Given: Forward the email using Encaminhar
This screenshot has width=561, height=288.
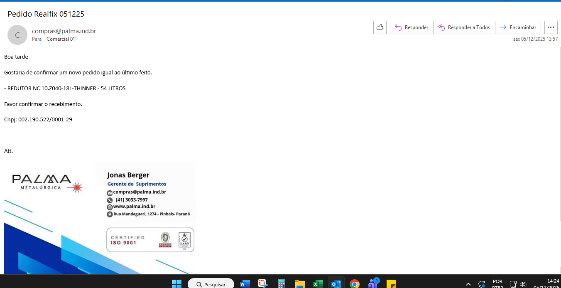Looking at the screenshot, I should pyautogui.click(x=518, y=27).
